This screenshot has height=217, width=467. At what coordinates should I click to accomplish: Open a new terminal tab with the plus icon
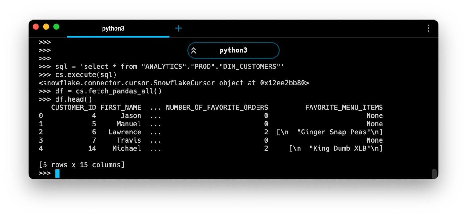pyautogui.click(x=179, y=28)
